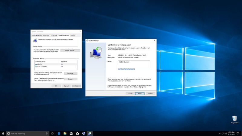
Task: Open the Start menu
Action: [x=3, y=133]
